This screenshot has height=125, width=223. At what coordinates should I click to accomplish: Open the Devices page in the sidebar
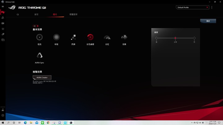(3, 12)
